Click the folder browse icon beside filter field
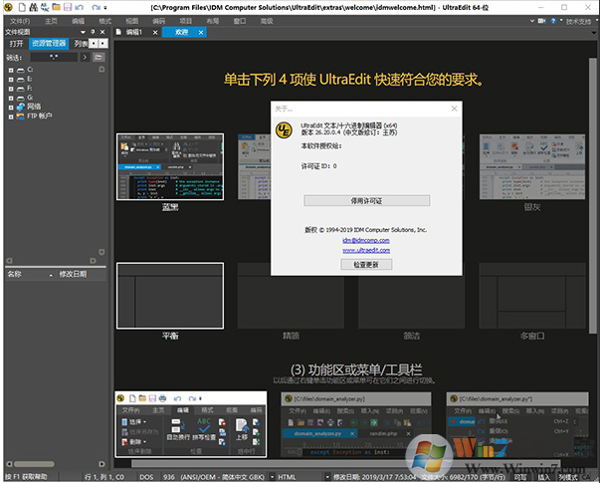602x483 pixels. [98, 58]
